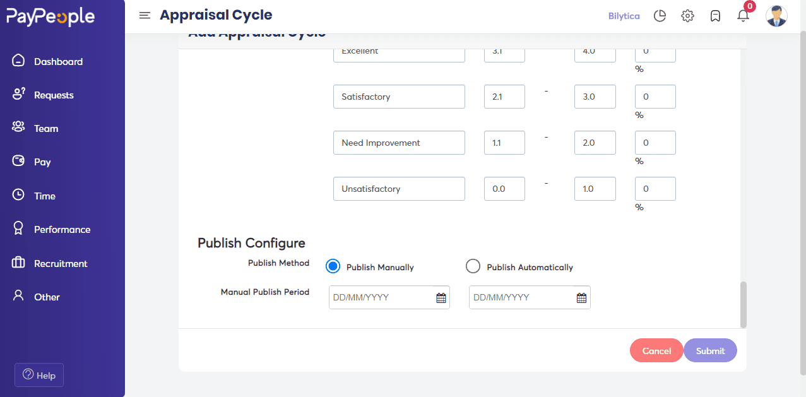The height and width of the screenshot is (397, 806).
Task: Click the bookmark icon in header
Action: click(x=715, y=16)
